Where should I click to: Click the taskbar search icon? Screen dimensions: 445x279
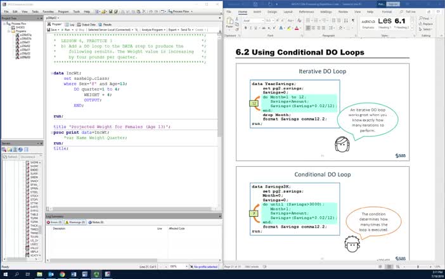pyautogui.click(x=16, y=274)
